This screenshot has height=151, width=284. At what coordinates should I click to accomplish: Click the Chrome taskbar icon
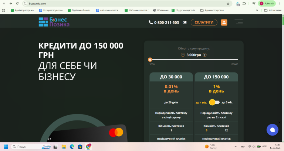coord(88,147)
